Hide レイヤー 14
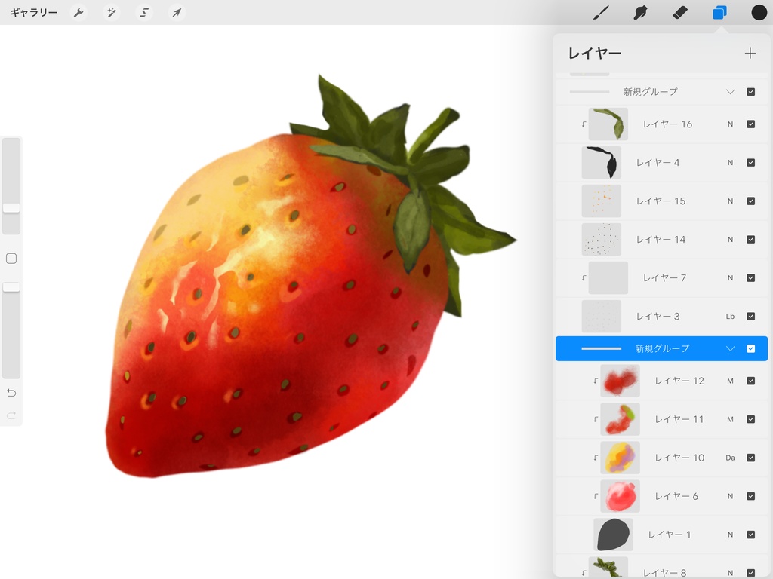This screenshot has height=579, width=773. pos(751,239)
